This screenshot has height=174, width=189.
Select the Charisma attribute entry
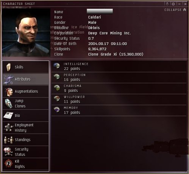(x=119, y=89)
